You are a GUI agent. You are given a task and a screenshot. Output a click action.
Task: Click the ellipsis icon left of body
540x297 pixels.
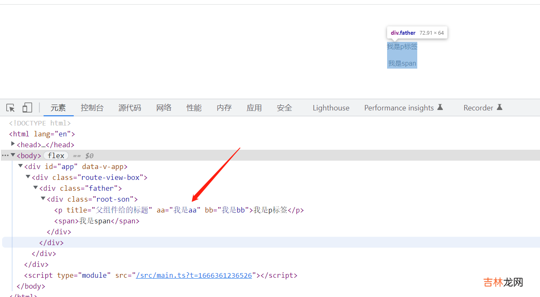[x=5, y=156]
